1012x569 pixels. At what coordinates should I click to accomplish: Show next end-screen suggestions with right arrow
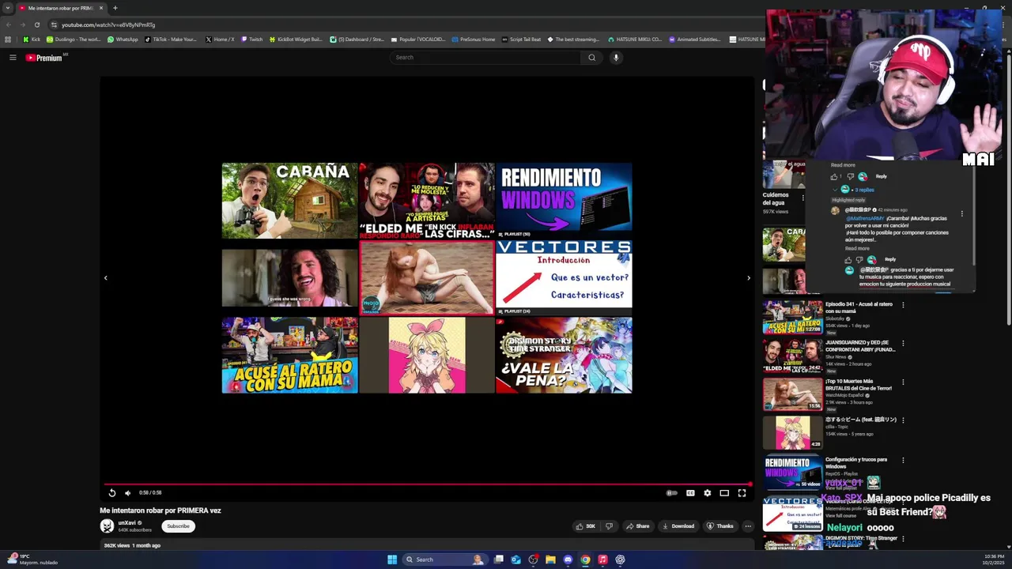pos(749,278)
